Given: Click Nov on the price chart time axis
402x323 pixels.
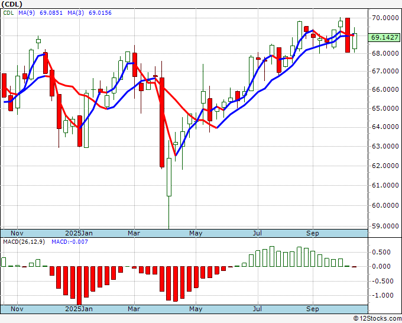Looking at the screenshot, I should pos(17,233).
